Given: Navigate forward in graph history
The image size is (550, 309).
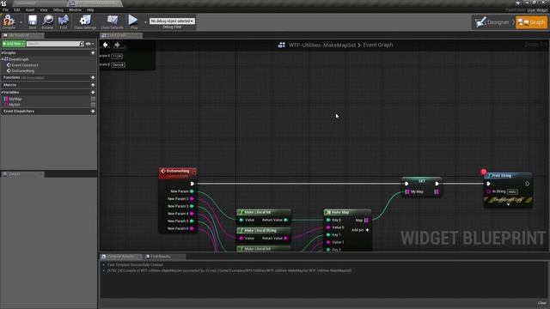Looking at the screenshot, I should (117, 45).
